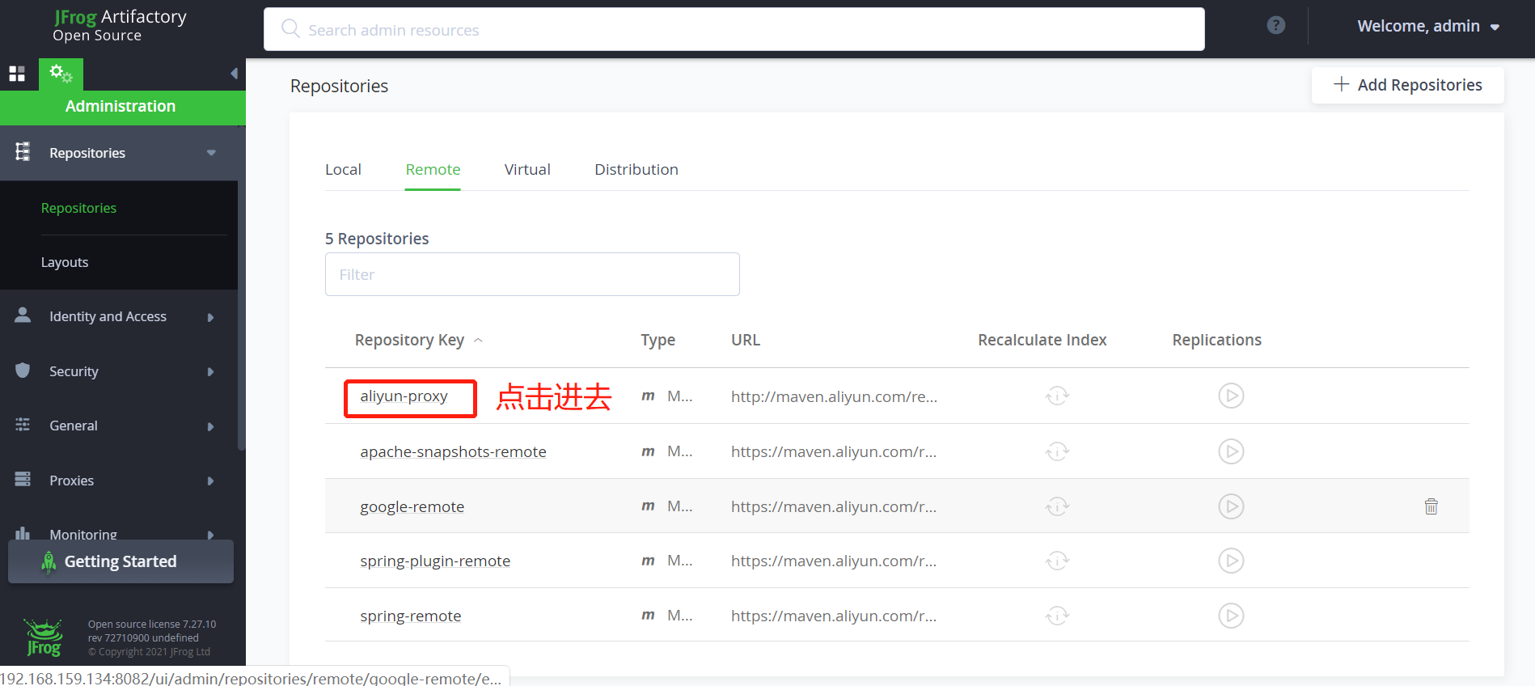This screenshot has width=1535, height=686.
Task: Collapse the sidebar with the arrow
Action: [234, 74]
